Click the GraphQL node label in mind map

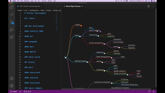[x=111, y=36]
